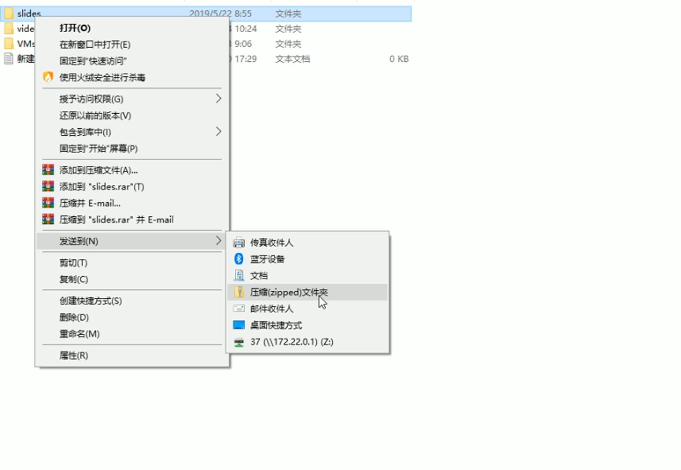Click WinRAR icon beside 添加到 "slides.rar"(T)
The image size is (681, 470).
[x=48, y=187]
